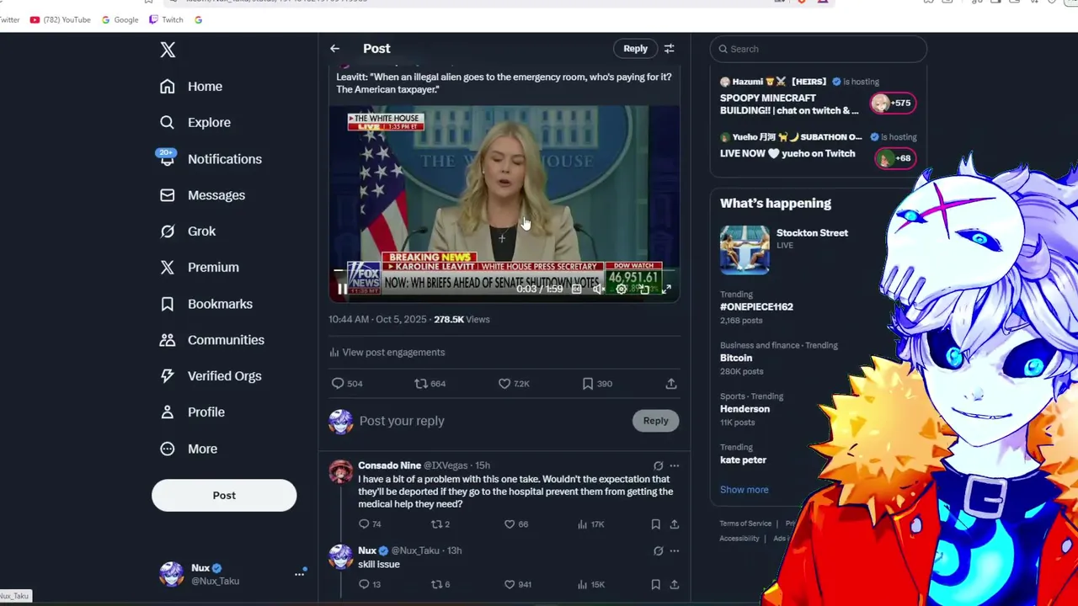Bookmark Consado Nine's comment
Screen dimensions: 1078x606
(655, 524)
